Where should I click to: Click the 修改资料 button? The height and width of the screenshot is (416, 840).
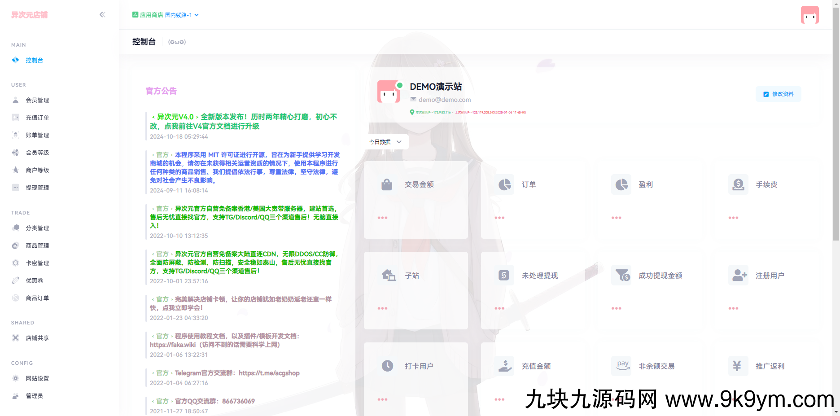point(779,94)
